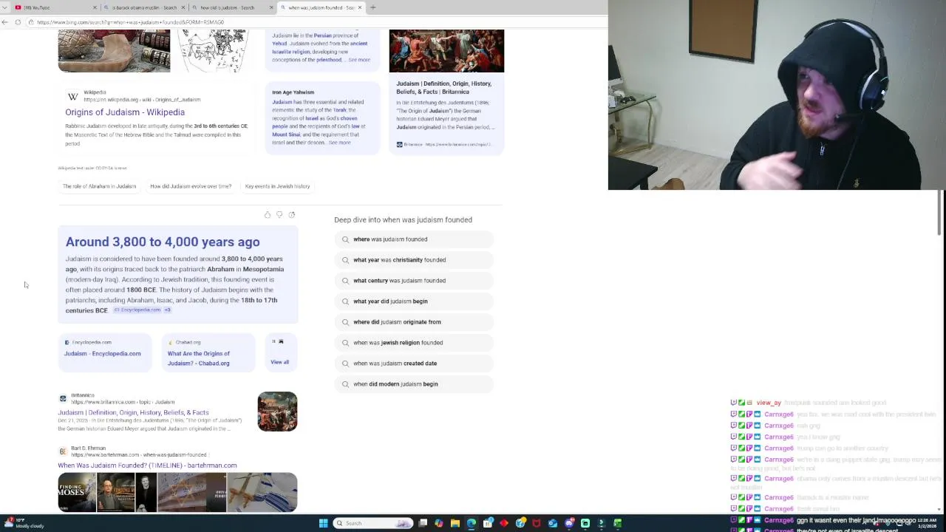This screenshot has width=946, height=532.
Task: Reload the Bing search page
Action: pos(18,22)
